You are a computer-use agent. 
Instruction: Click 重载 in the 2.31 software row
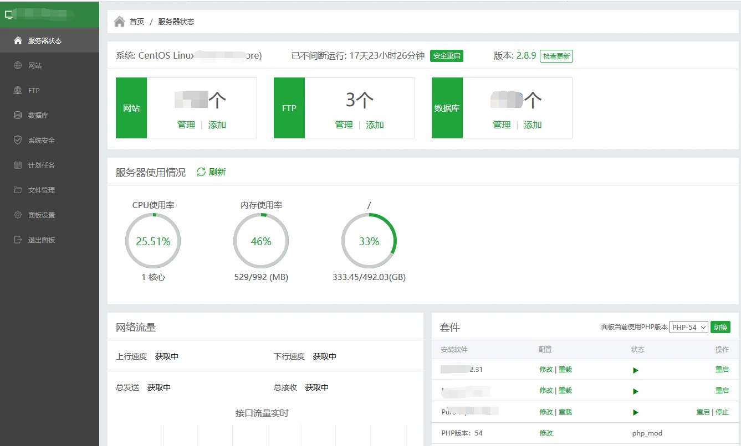565,370
